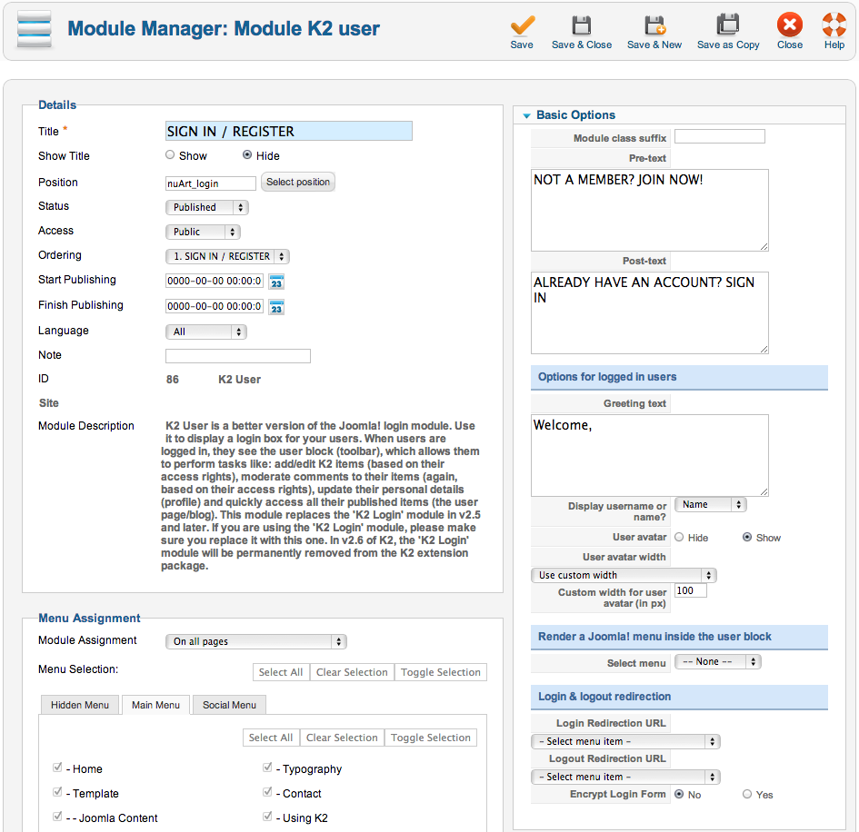Click top Clear Selection button

coord(353,672)
